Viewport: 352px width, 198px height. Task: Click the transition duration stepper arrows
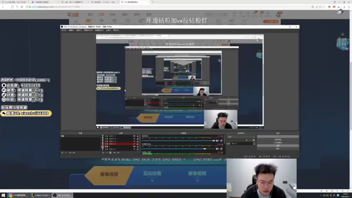pos(254,143)
